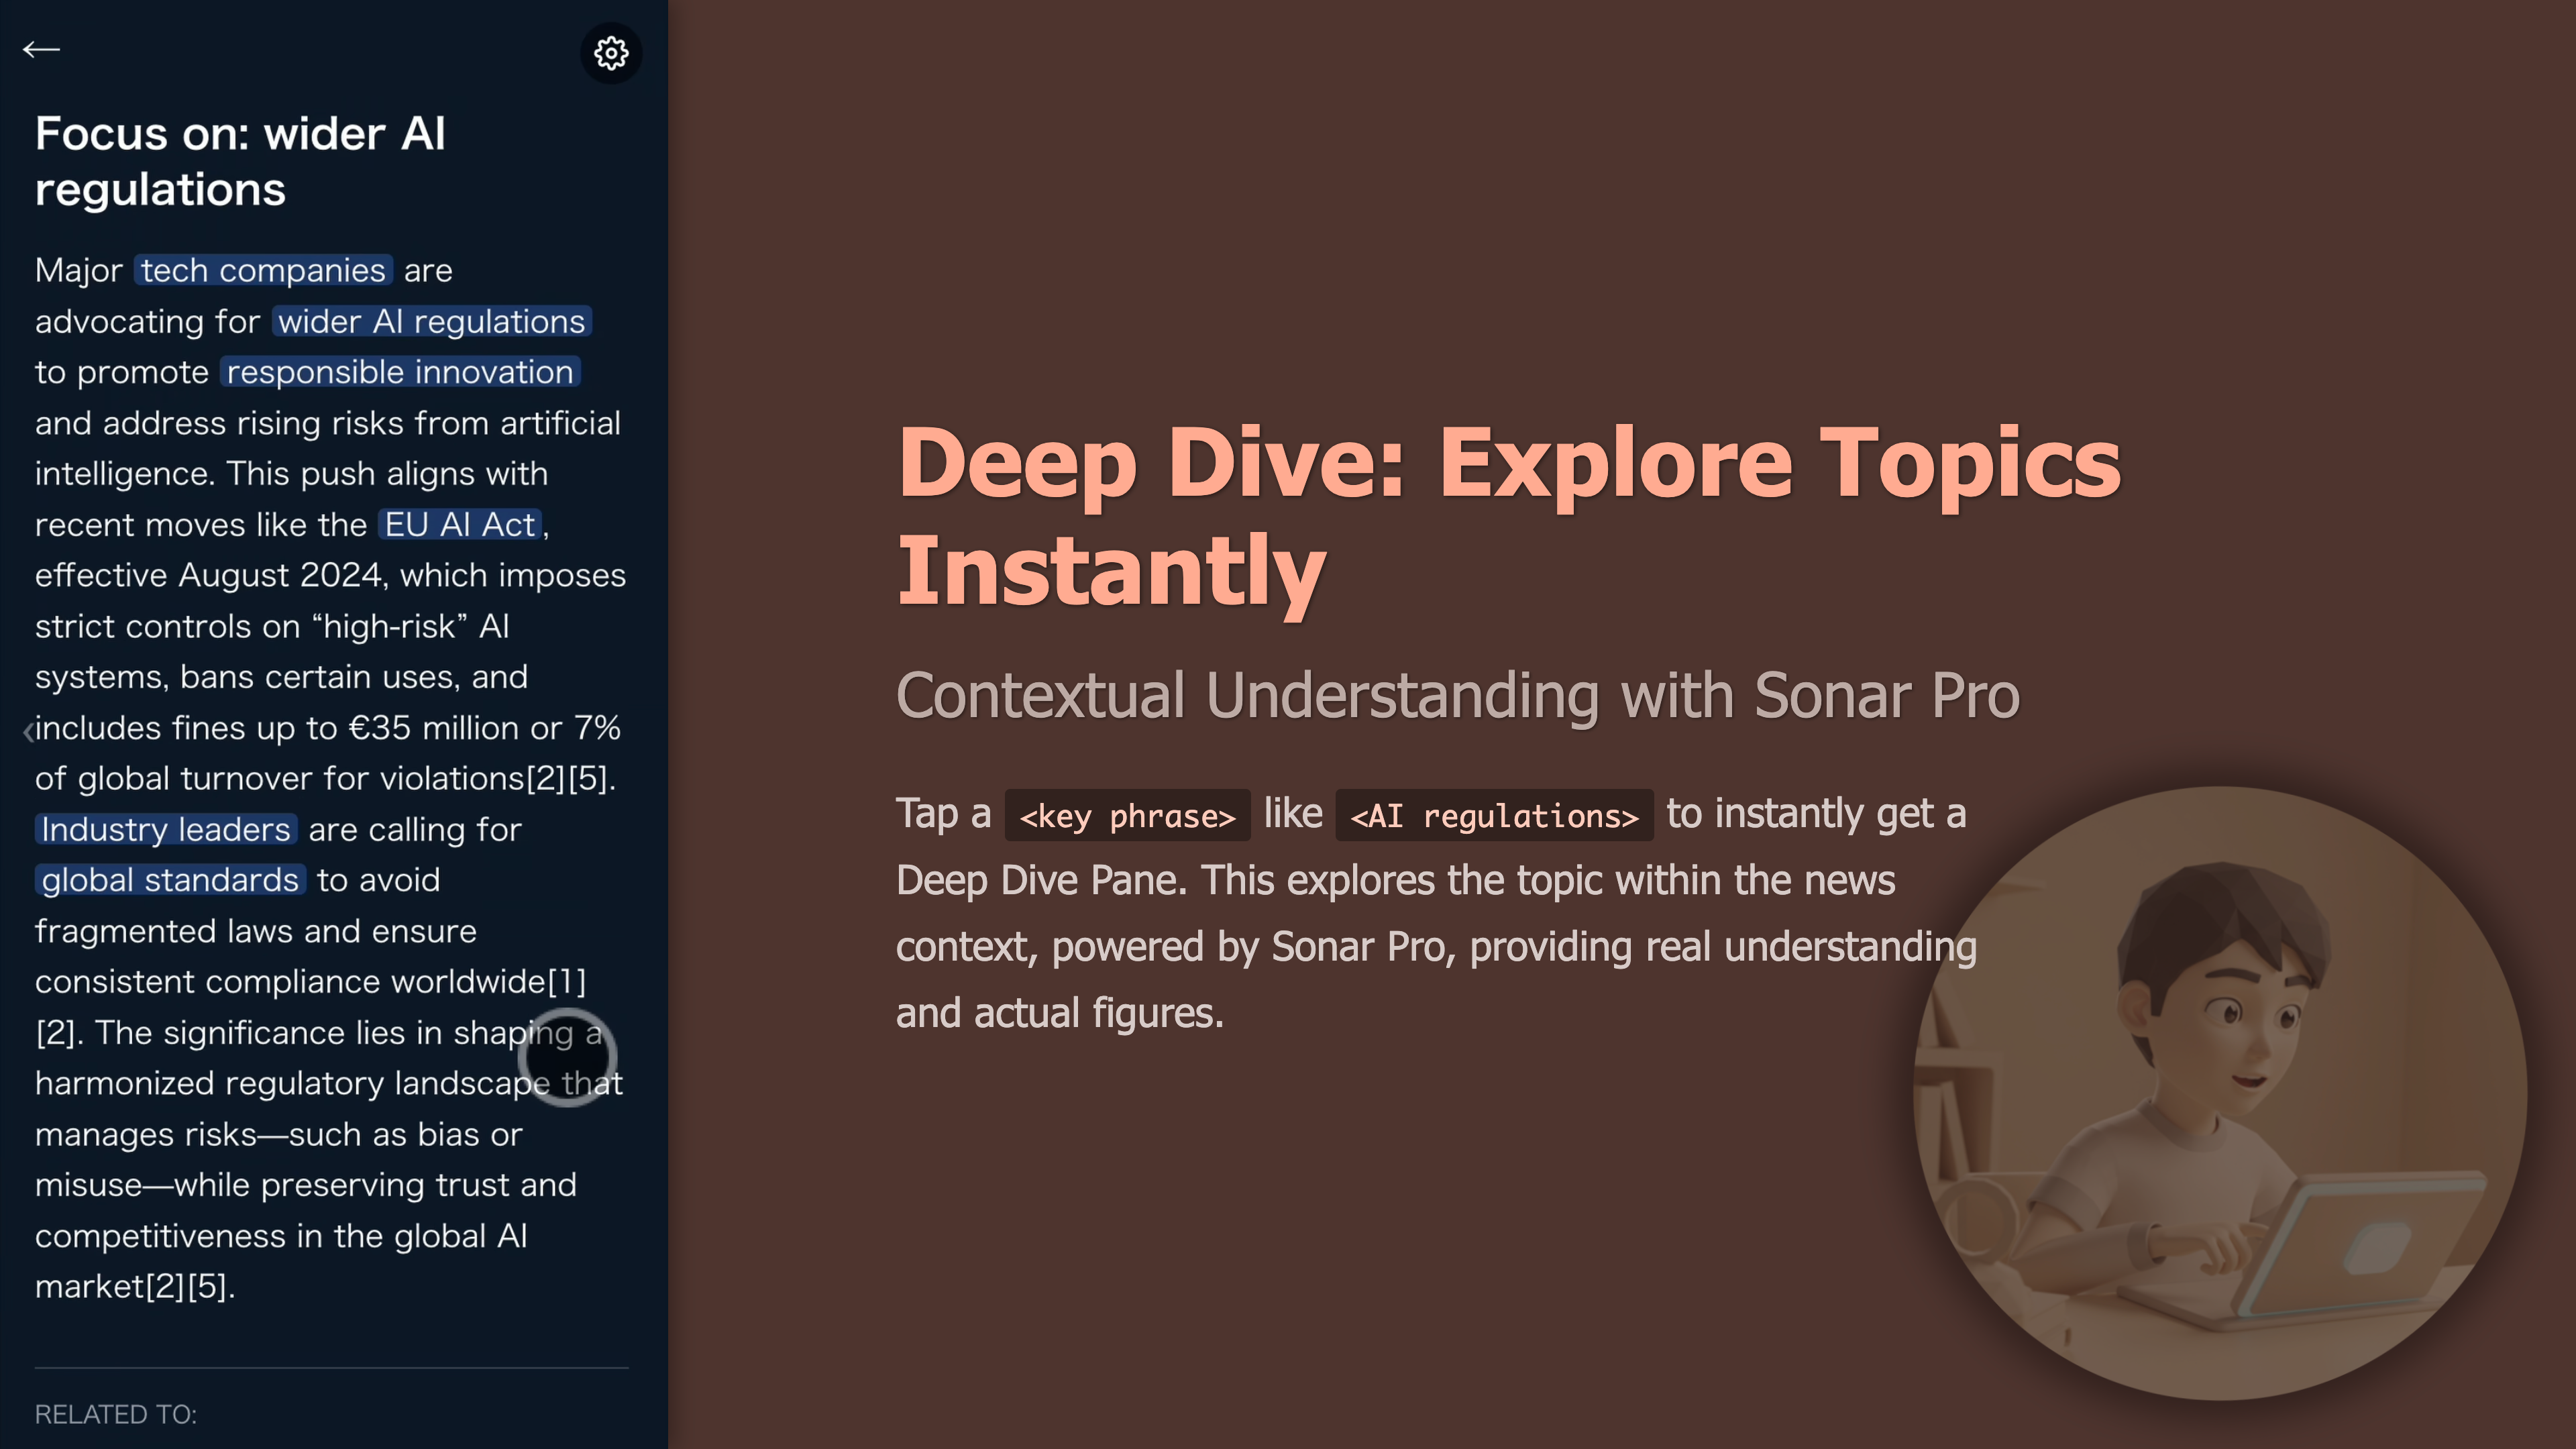Select the 'responsible innovation' key phrase
The image size is (2576, 1449).
[400, 372]
